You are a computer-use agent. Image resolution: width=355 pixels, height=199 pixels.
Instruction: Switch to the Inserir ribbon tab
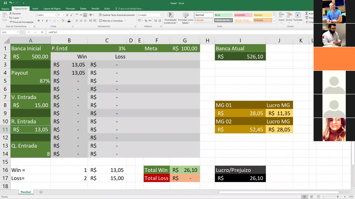point(35,9)
